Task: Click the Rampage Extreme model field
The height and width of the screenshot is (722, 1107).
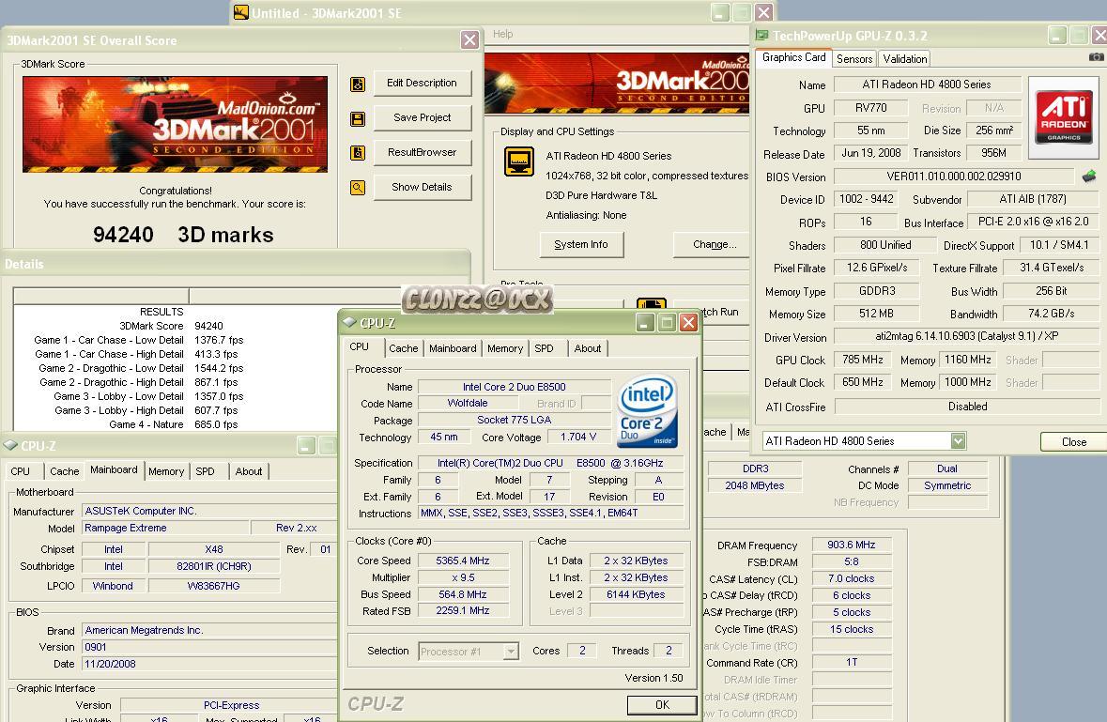Action: click(166, 528)
